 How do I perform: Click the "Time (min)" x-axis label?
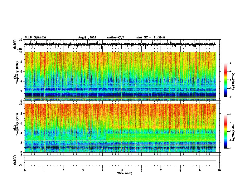coord(125,173)
